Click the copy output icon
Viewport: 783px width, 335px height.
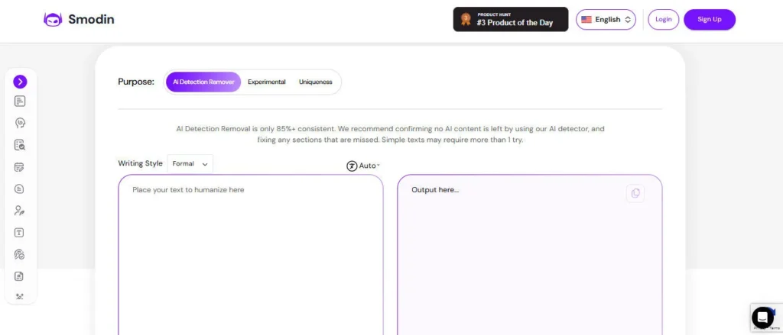pos(635,193)
